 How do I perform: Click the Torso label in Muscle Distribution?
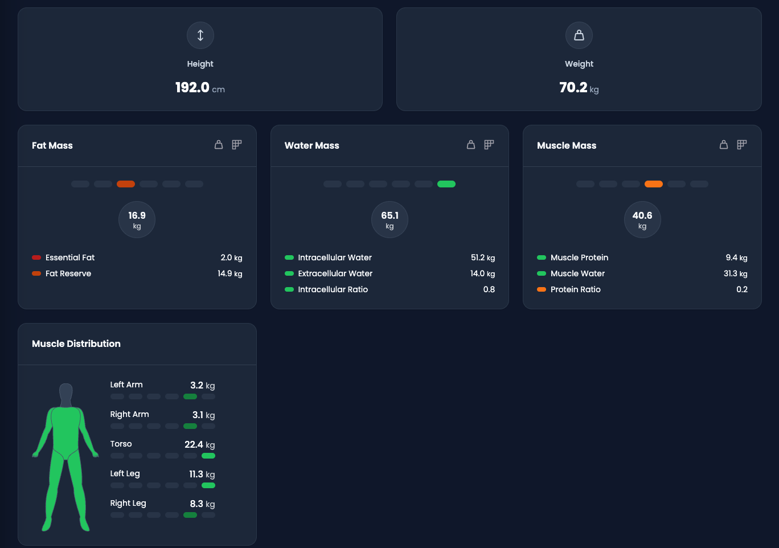pyautogui.click(x=121, y=444)
